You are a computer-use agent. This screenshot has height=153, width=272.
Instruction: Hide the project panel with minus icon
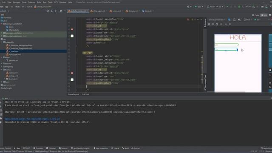[x=65, y=11]
